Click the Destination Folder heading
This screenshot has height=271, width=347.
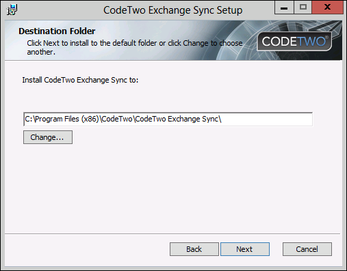(57, 31)
